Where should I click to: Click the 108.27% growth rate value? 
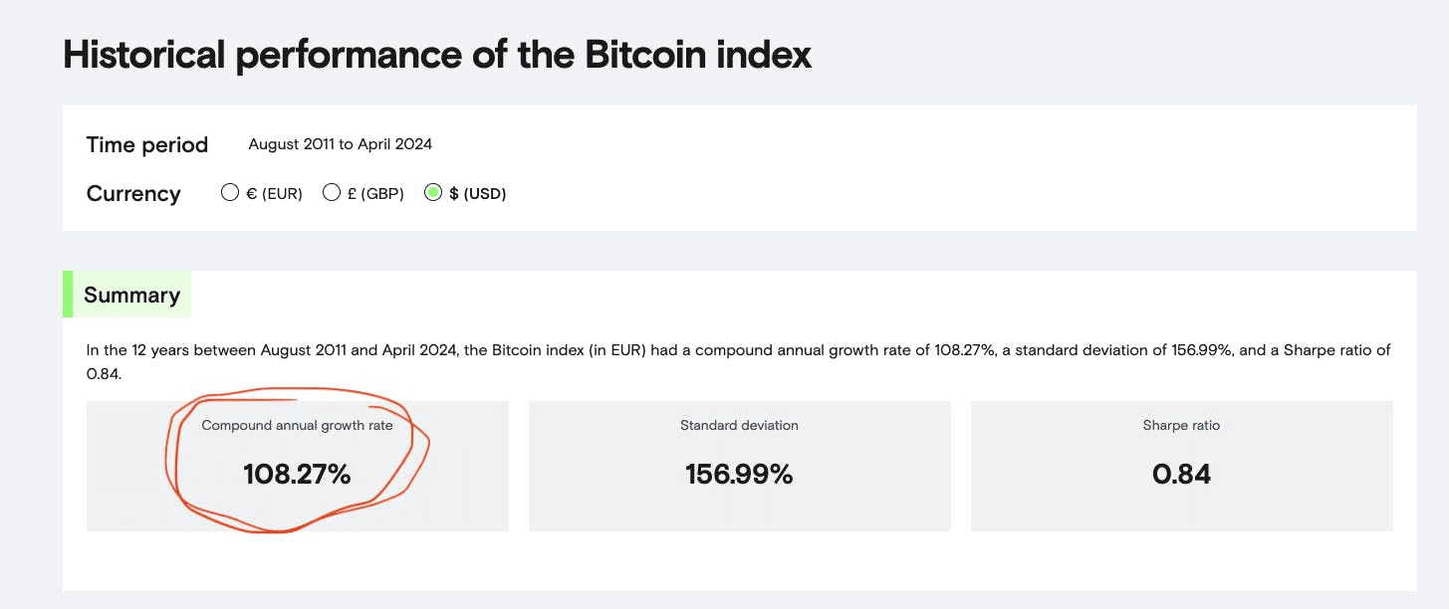point(297,475)
